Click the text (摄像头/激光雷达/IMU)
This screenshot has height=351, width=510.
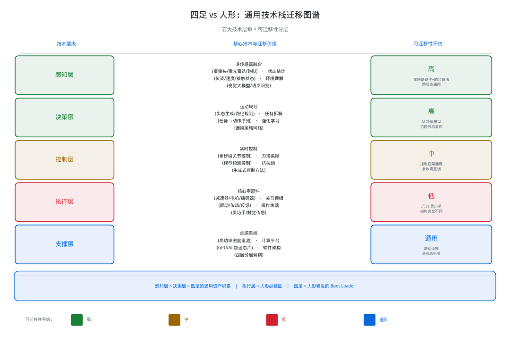(235, 71)
